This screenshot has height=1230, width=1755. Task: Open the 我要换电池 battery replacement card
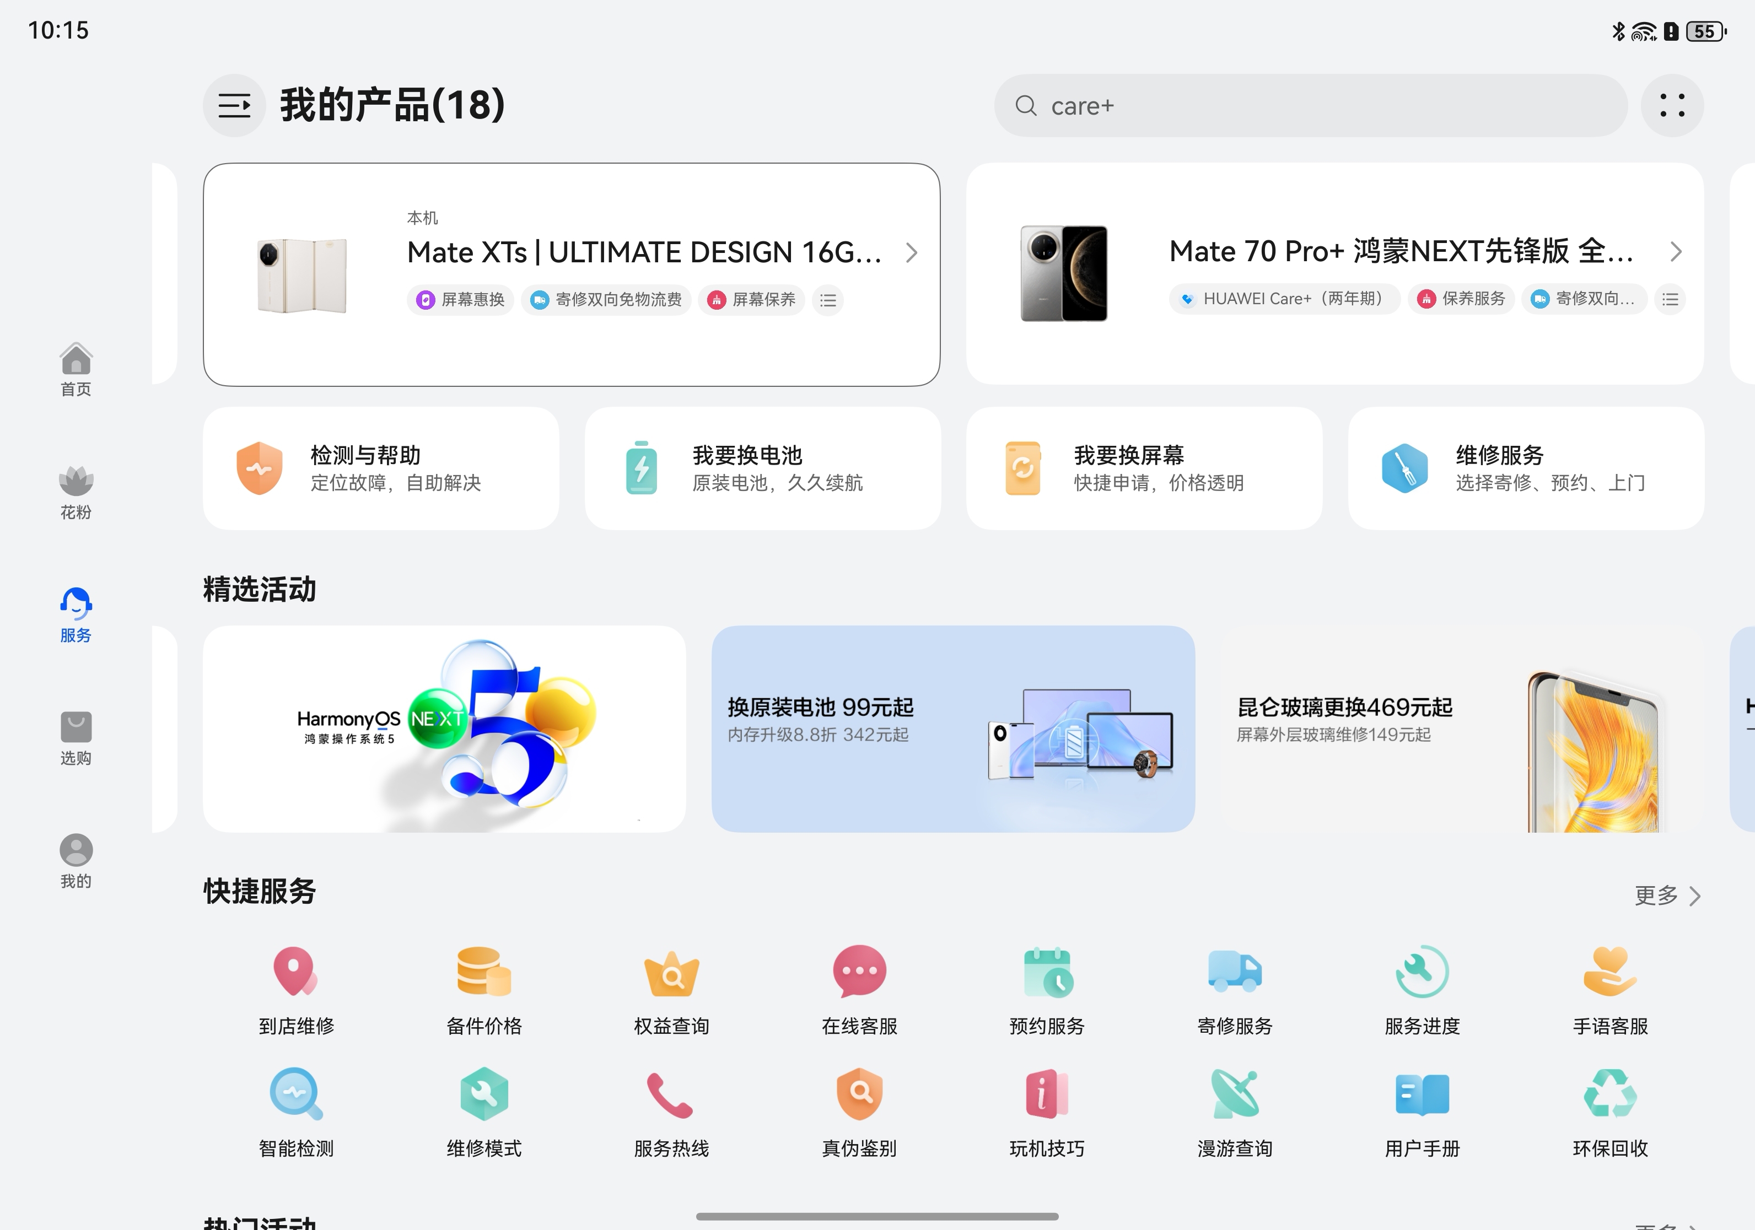(762, 468)
